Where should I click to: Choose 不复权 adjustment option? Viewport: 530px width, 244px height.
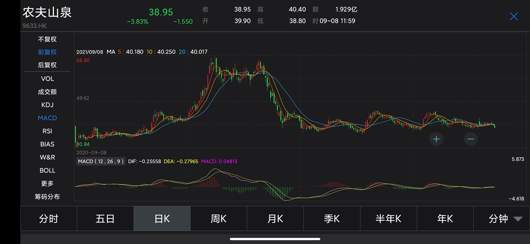click(47, 39)
